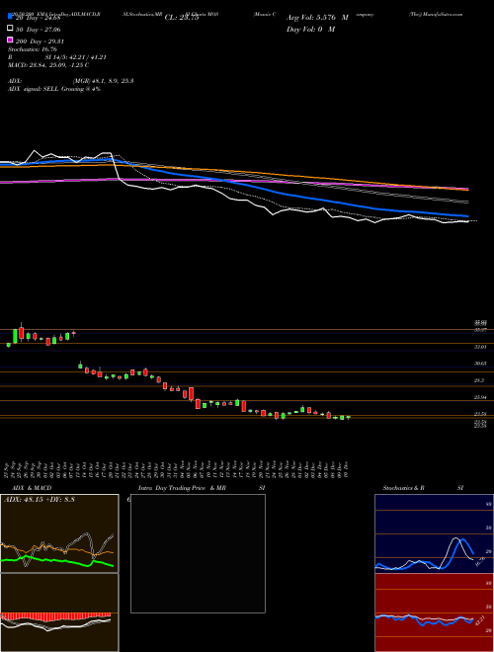
Task: Click the green gap-down candle at 30.65
Action: click(x=80, y=366)
